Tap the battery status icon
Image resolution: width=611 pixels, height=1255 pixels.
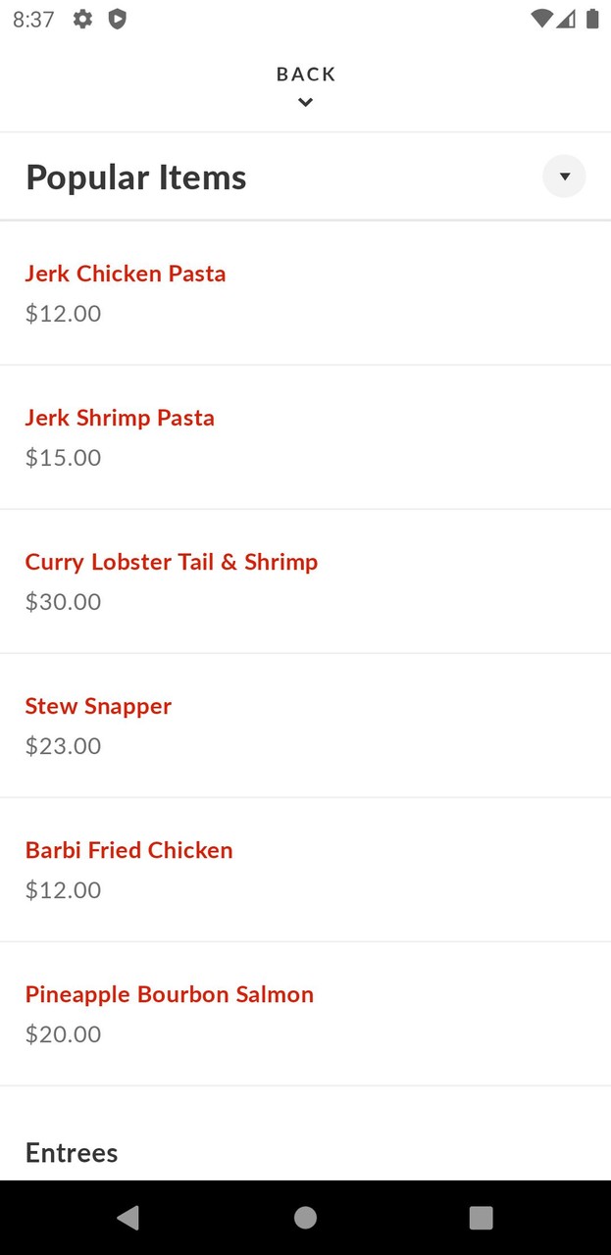pos(592,19)
